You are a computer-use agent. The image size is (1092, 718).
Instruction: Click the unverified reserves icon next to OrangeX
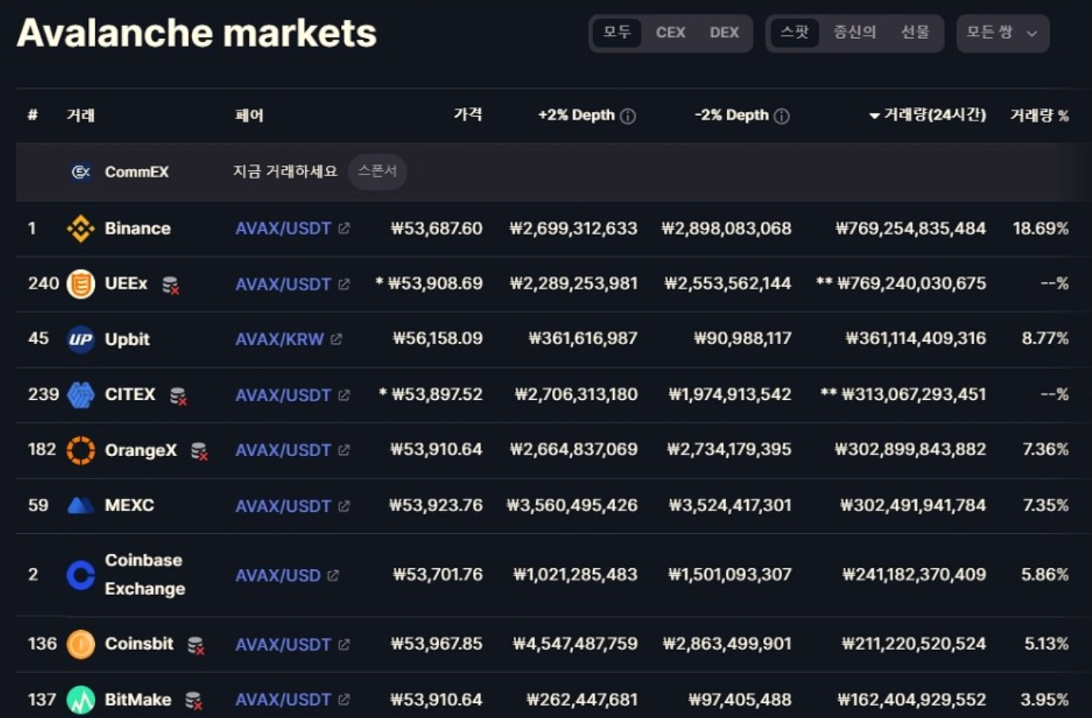[x=199, y=451]
